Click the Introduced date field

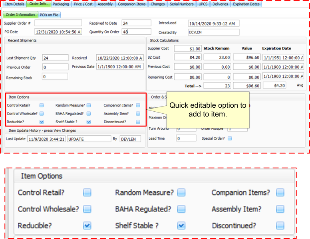(x=213, y=23)
